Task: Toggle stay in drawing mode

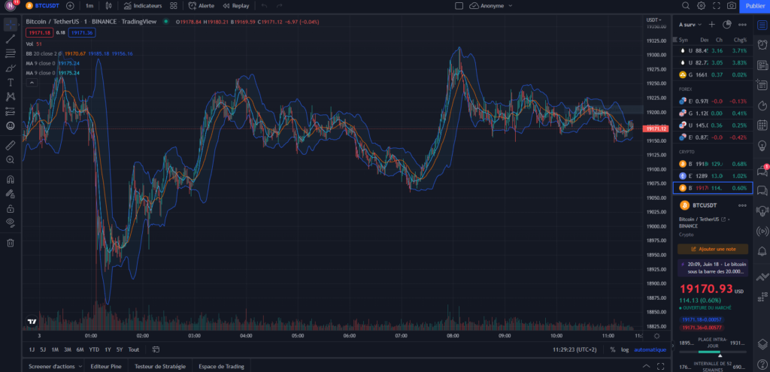Action: (11, 194)
